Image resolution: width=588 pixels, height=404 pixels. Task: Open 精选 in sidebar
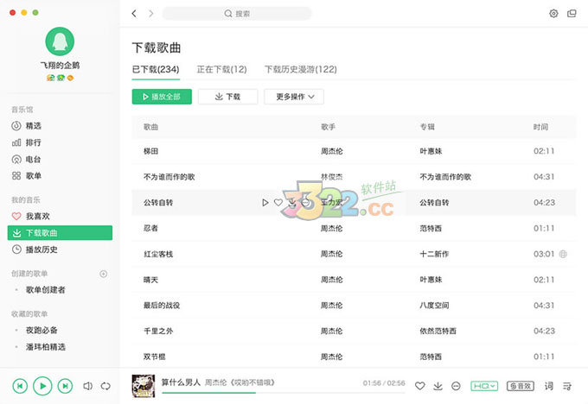26,126
